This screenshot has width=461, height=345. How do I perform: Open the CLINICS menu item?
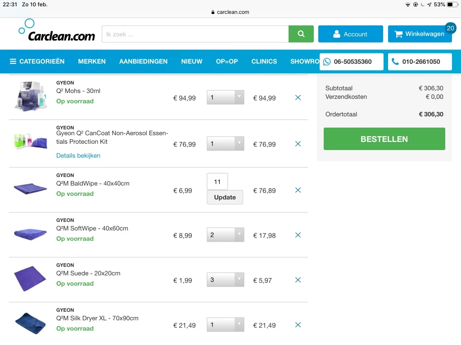point(264,61)
